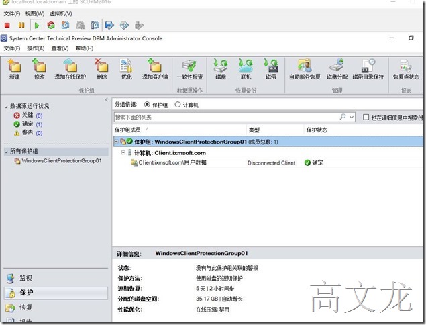Collapse the 计算机 Client.ixmsoft.com row

123,152
